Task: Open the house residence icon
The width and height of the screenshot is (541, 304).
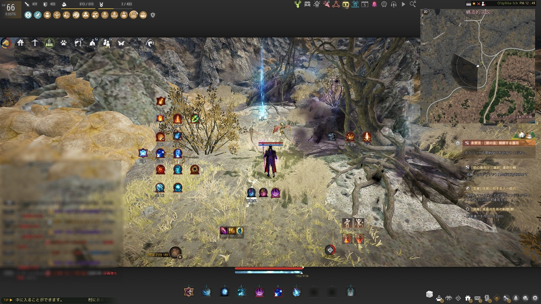Action: click(x=20, y=43)
